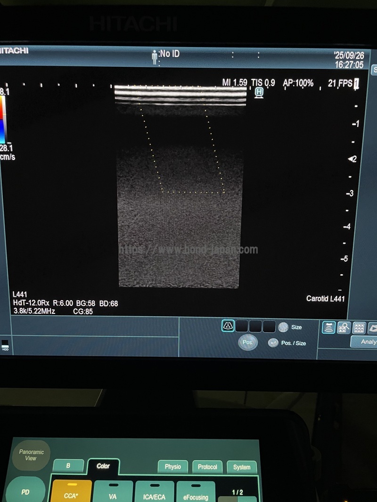Toggle the VA preset button

click(x=113, y=492)
